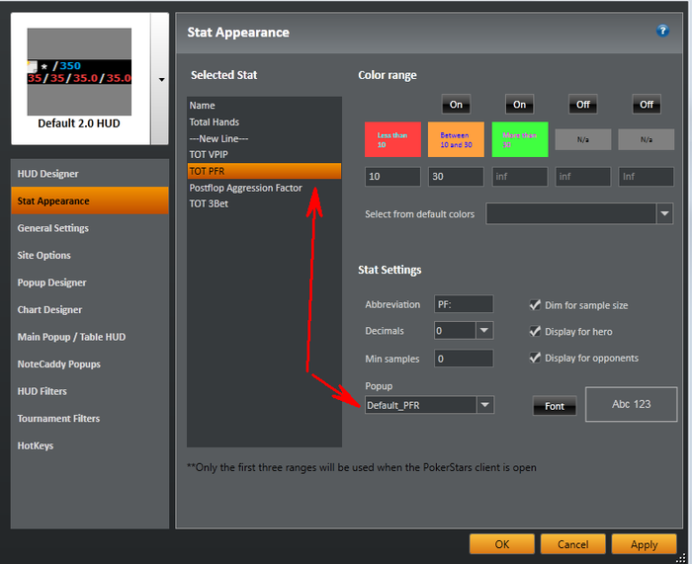692x564 pixels.
Task: Select Name in Selected Stat list
Action: pos(264,106)
